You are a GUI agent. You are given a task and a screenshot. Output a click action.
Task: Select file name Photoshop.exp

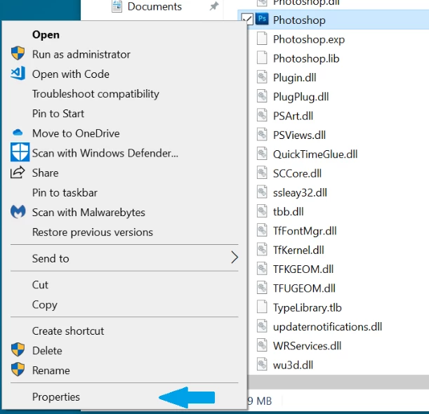(x=309, y=39)
